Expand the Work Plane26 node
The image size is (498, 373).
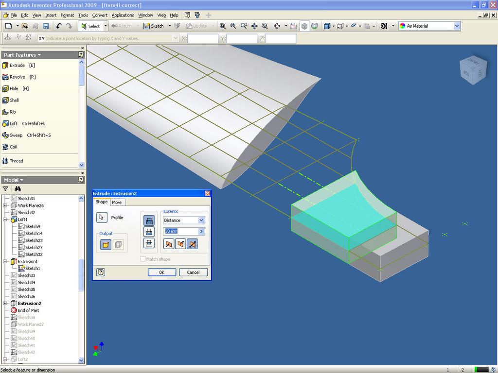coord(5,205)
